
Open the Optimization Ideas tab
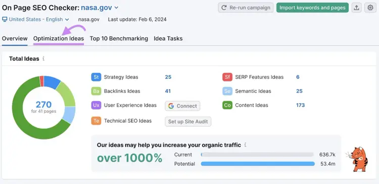coord(59,39)
